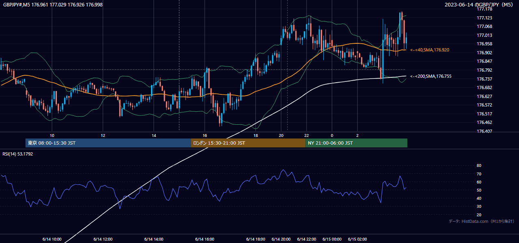This screenshot has height=243, width=519.
Task: Click the 6/14 16:00 date label
Action: coord(205,239)
